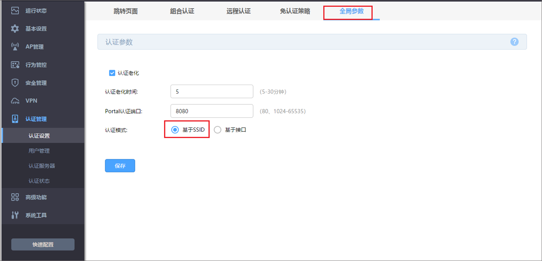Viewport: 542px width, 261px height.
Task: Click the 保存 save button
Action: point(120,165)
